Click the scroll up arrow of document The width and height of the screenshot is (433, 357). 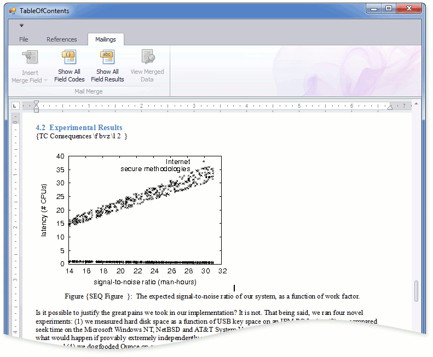click(416, 104)
